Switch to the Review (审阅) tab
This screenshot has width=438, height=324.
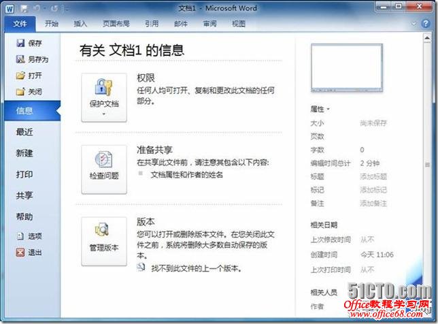pos(209,24)
